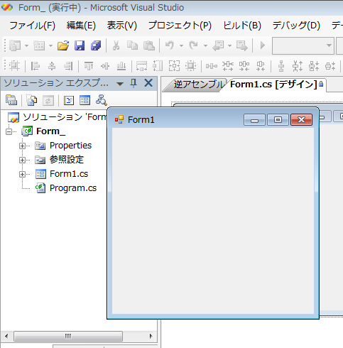
Task: Click Remove Horizontal Spacing icon
Action: point(261,66)
